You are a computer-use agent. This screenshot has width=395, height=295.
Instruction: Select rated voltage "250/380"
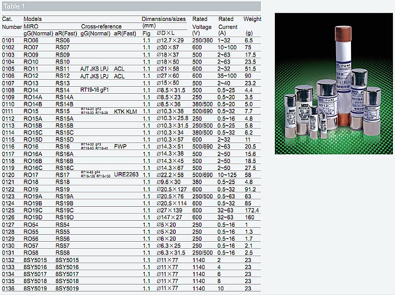click(x=202, y=41)
